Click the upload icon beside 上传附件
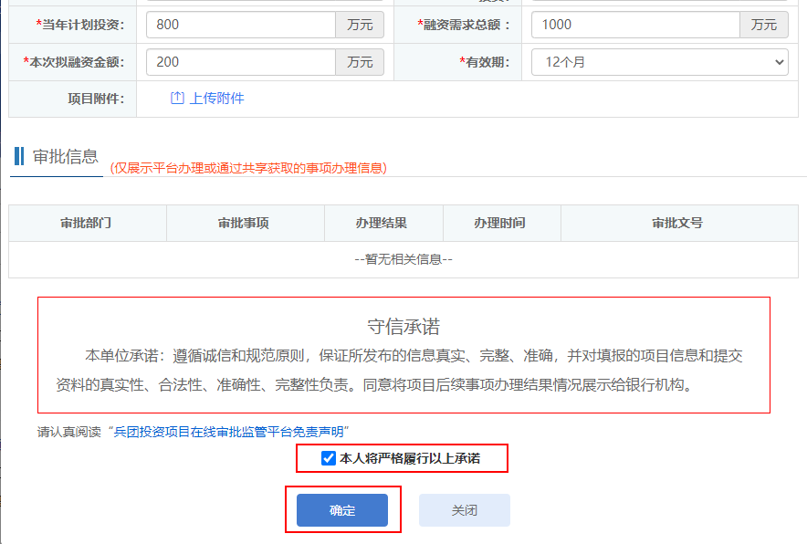This screenshot has width=807, height=544. 177,99
